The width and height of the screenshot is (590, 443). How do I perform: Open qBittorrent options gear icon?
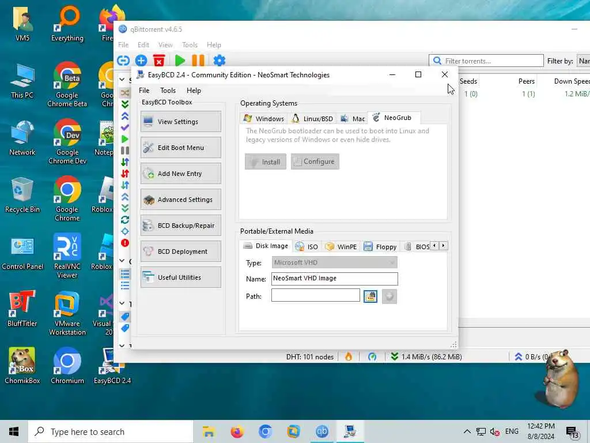click(220, 60)
